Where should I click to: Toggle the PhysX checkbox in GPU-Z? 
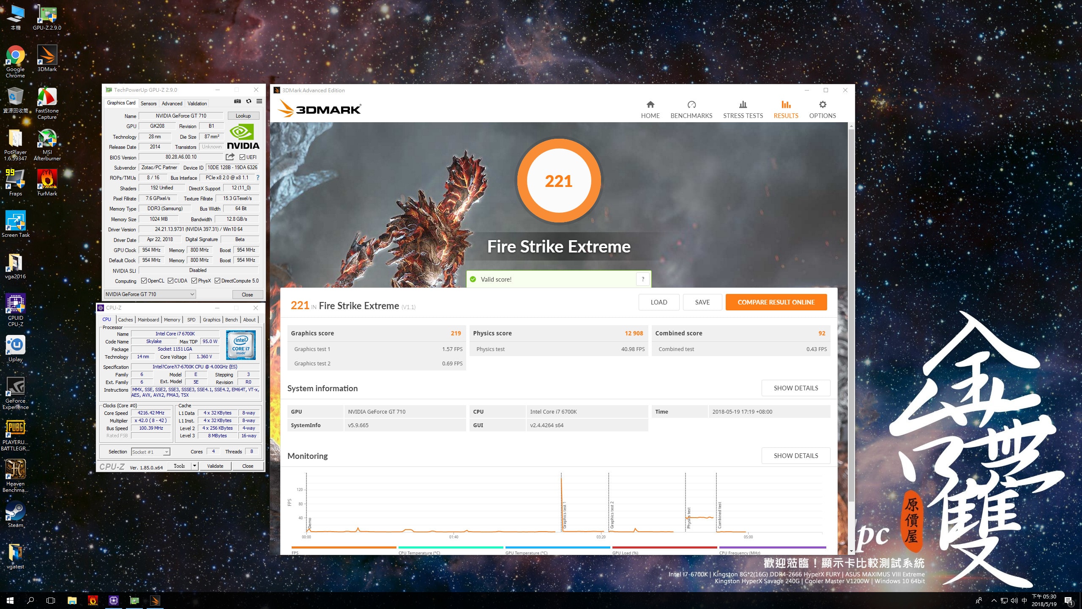point(194,281)
